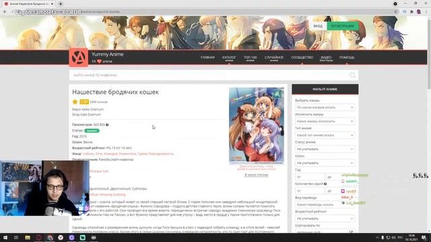Click the green status badge
The width and height of the screenshot is (431, 242).
click(92, 131)
